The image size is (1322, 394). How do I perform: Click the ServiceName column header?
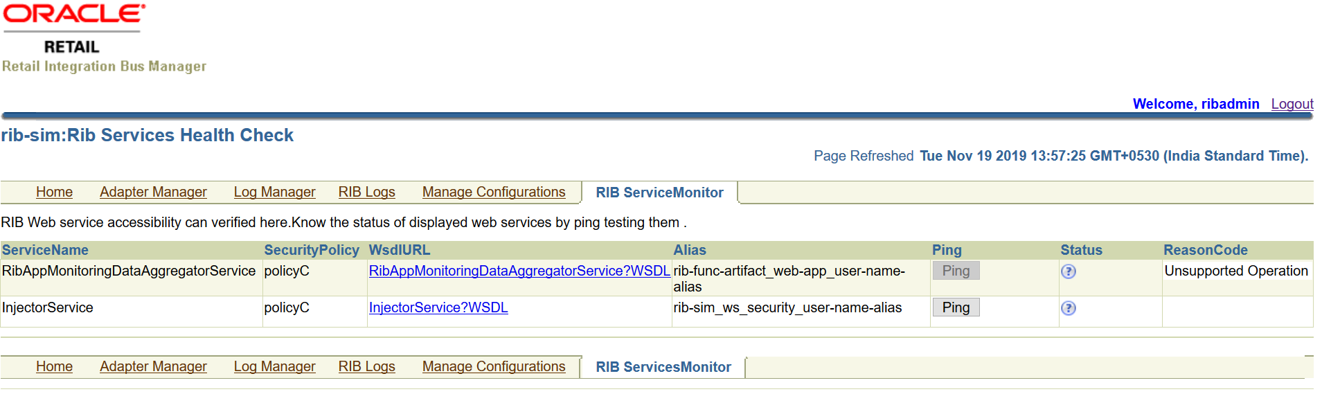[45, 250]
